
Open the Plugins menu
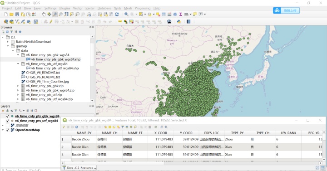pyautogui.click(x=64, y=8)
